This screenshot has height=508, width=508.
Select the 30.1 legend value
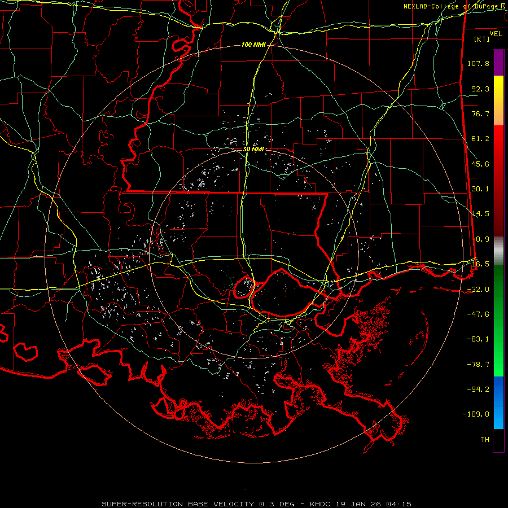click(x=480, y=189)
